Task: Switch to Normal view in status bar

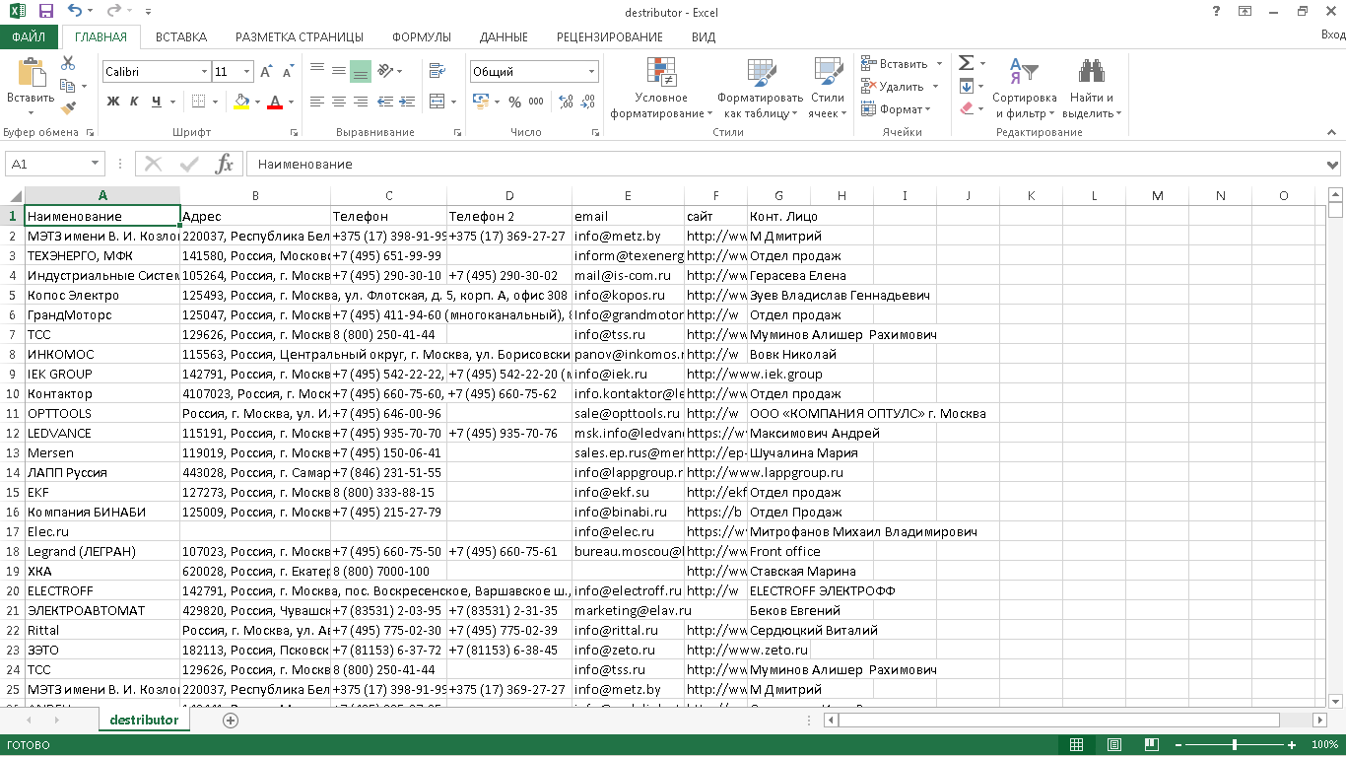Action: pyautogui.click(x=1077, y=745)
